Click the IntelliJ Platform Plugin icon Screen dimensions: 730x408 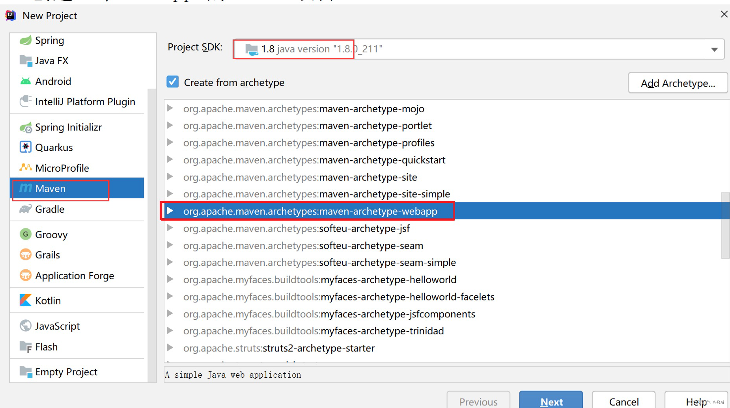click(26, 101)
